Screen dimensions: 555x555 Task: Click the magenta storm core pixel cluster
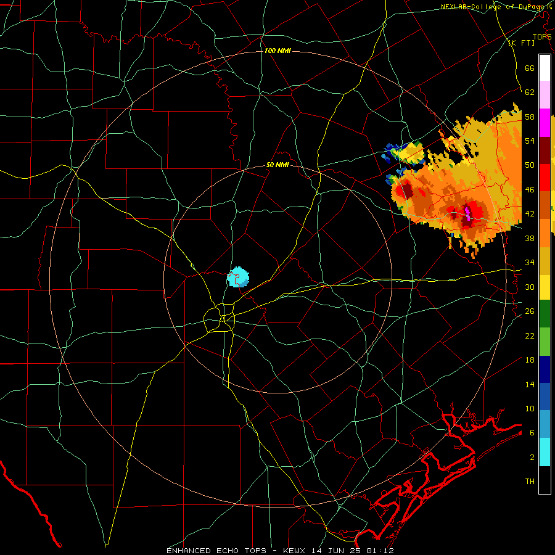tap(467, 213)
